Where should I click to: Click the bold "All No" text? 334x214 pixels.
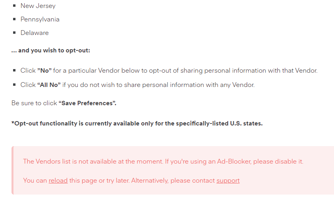49,85
